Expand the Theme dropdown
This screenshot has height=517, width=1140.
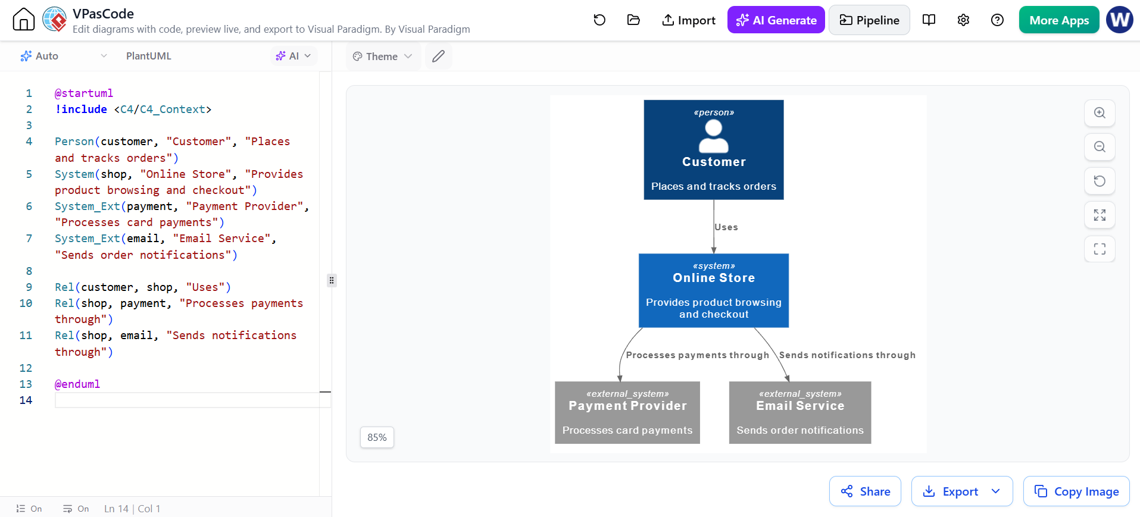pos(383,57)
